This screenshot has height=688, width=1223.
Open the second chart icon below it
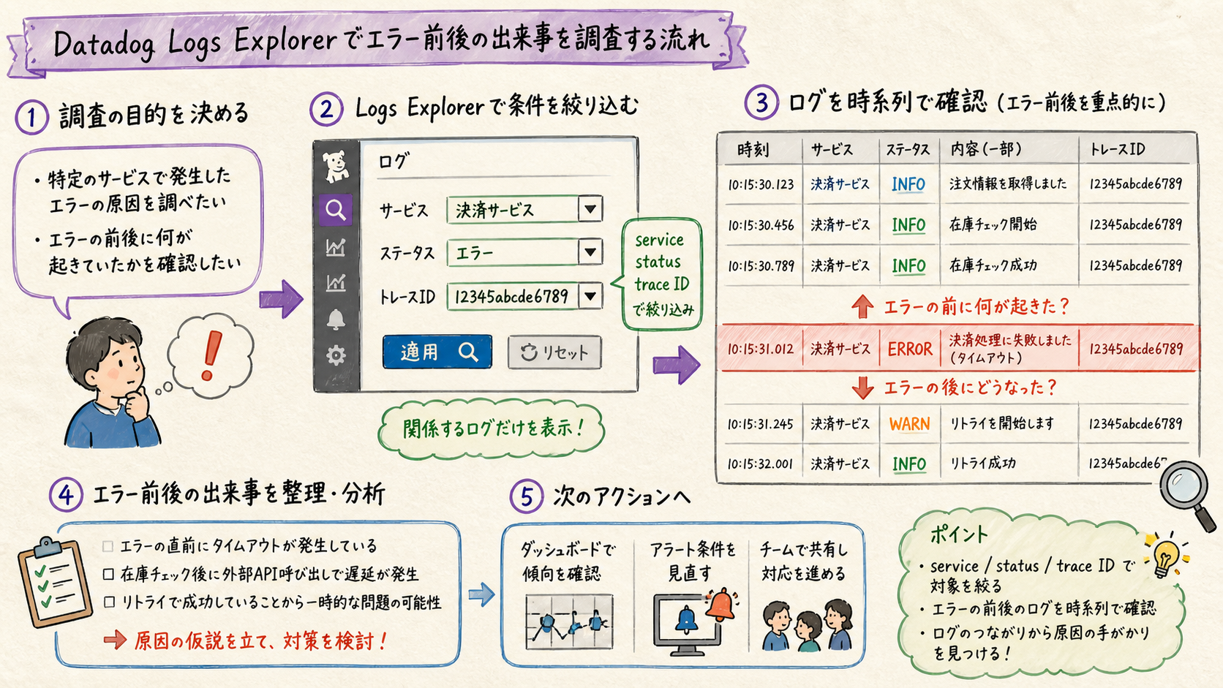pyautogui.click(x=336, y=282)
